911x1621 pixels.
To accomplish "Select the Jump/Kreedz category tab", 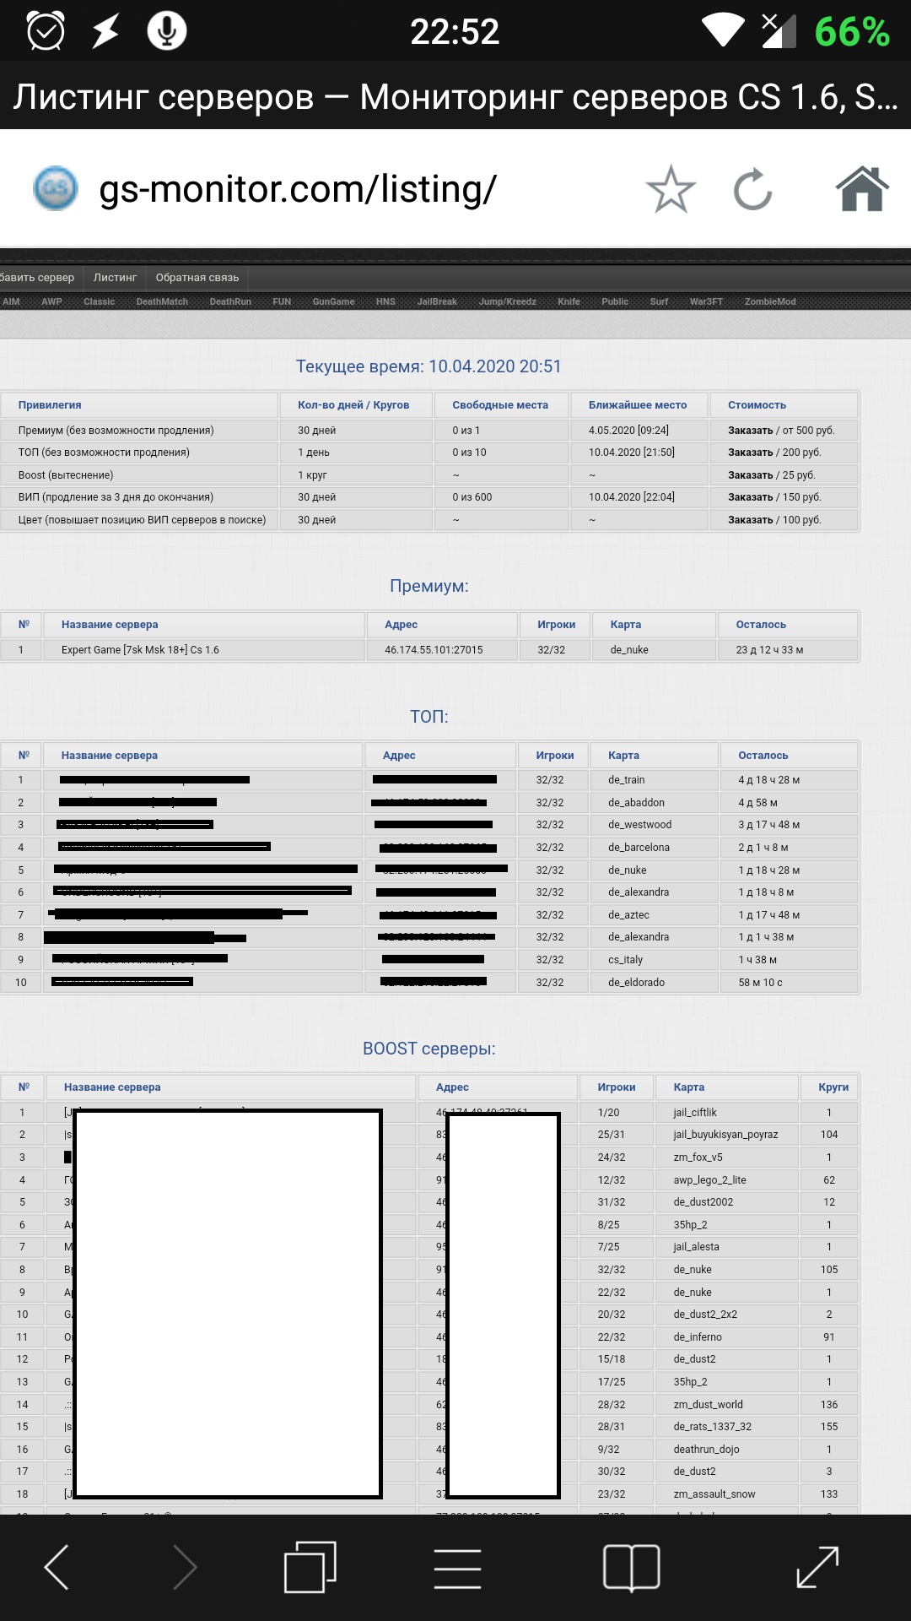I will pyautogui.click(x=507, y=301).
